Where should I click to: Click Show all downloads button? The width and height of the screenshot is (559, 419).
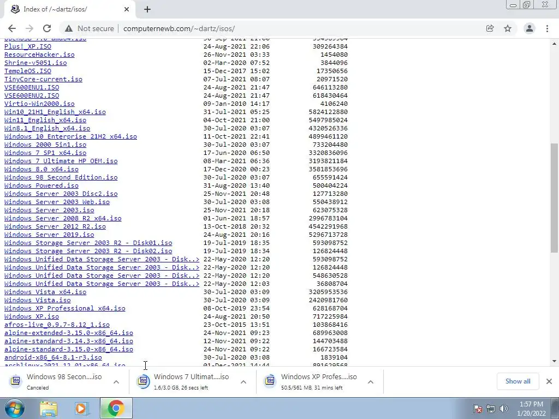(518, 381)
